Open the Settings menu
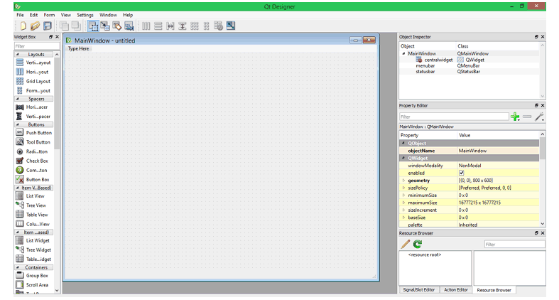559x300 pixels. coord(85,15)
